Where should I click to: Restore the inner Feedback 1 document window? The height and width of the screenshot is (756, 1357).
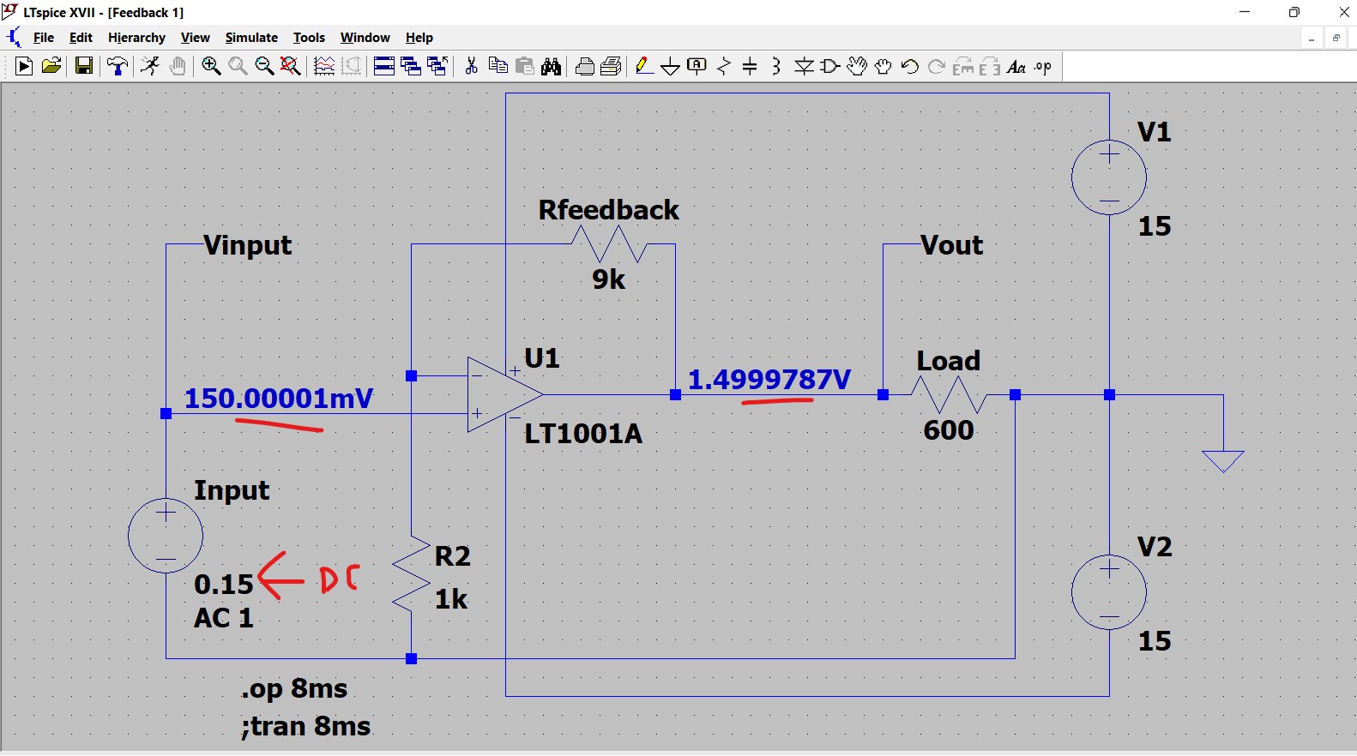[1336, 39]
